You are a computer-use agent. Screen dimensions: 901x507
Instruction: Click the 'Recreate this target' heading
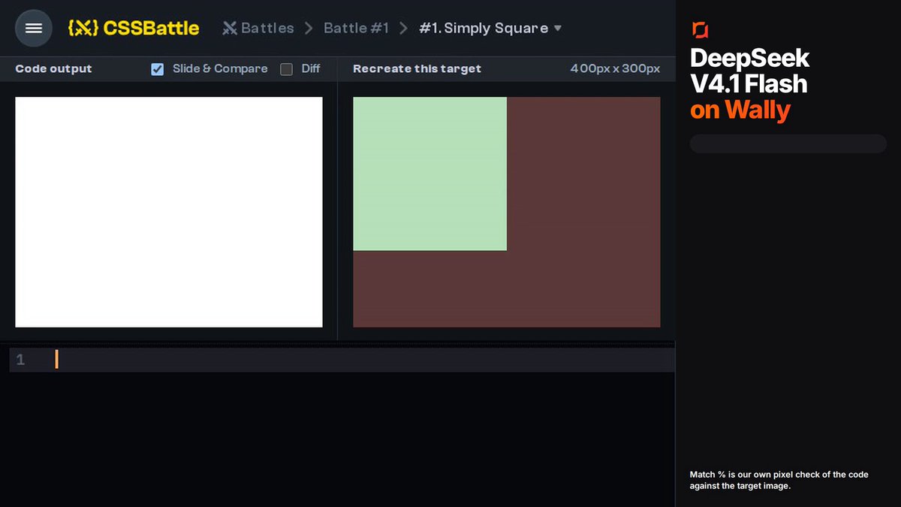[417, 69]
